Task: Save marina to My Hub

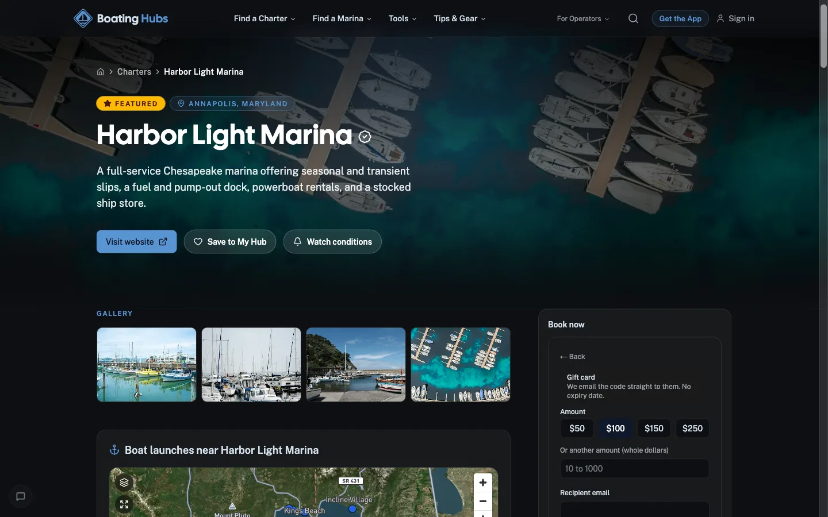Action: (x=230, y=242)
